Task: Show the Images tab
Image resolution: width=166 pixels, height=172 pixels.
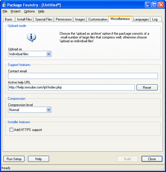Action: coord(80,20)
